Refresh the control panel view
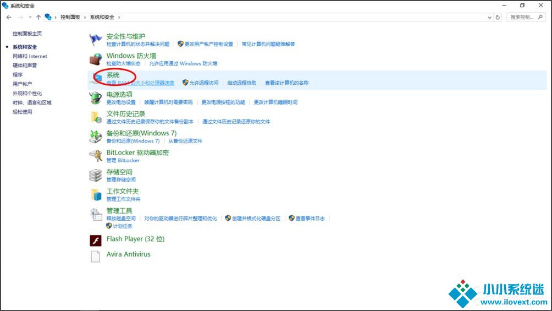 pos(498,17)
